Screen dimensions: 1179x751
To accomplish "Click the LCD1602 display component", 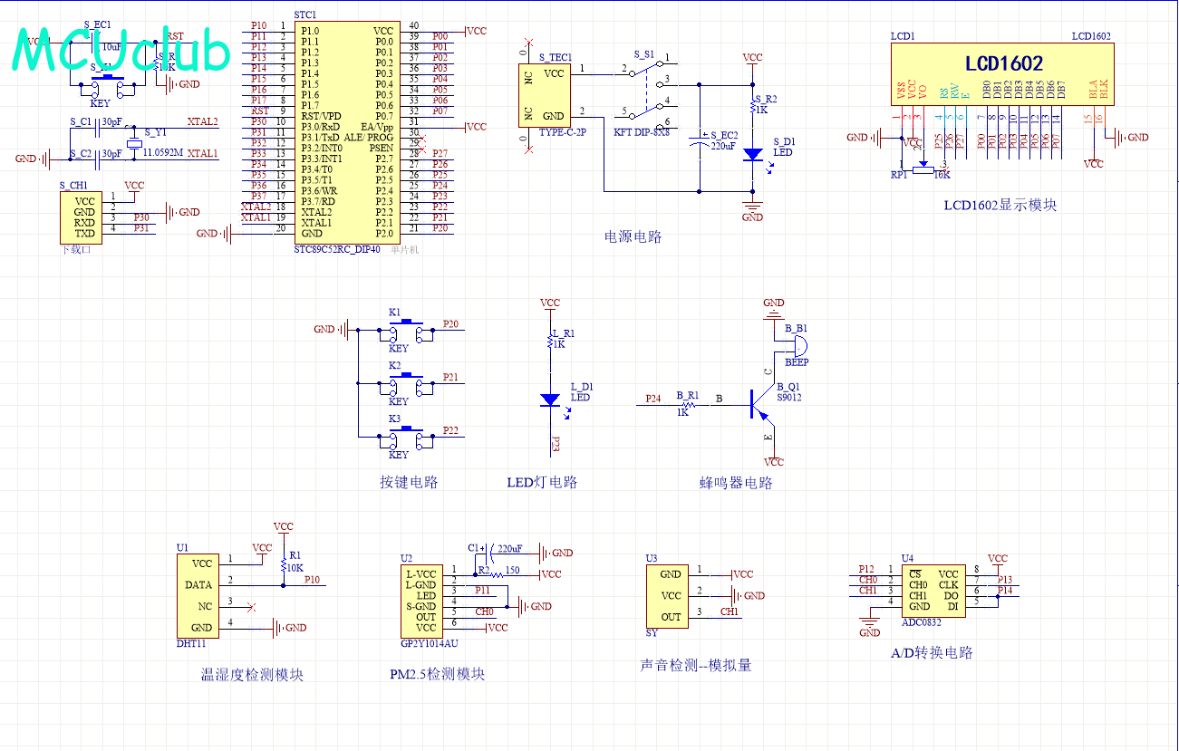I will click(x=1000, y=76).
